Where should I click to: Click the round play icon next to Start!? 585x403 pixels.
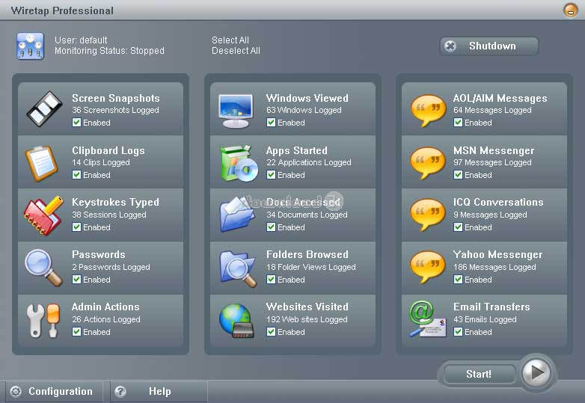click(537, 372)
